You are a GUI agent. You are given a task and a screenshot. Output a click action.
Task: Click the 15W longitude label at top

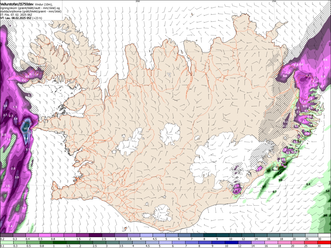(274, 1)
